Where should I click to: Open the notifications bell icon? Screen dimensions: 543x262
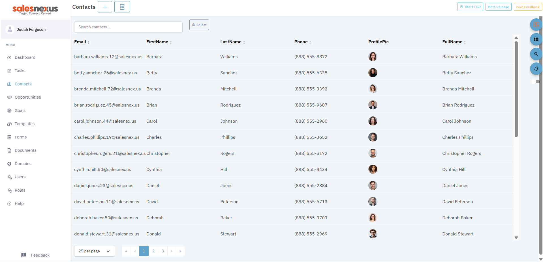(536, 69)
